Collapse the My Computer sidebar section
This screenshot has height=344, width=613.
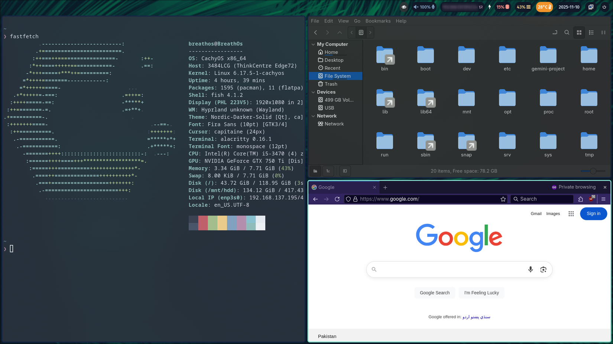coord(313,44)
